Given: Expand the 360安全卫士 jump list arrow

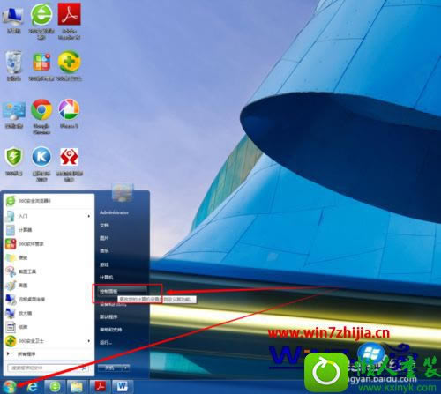Looking at the screenshot, I should tap(89, 341).
